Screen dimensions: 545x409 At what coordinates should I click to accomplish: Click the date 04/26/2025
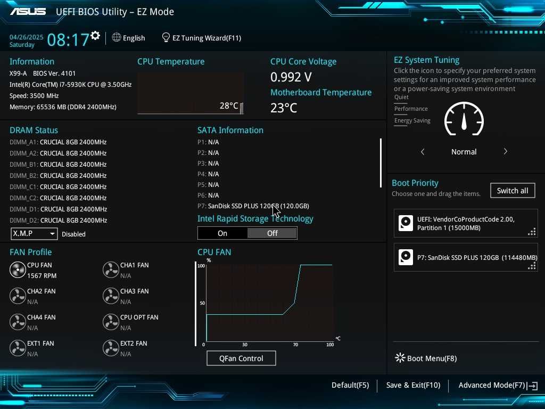point(27,37)
